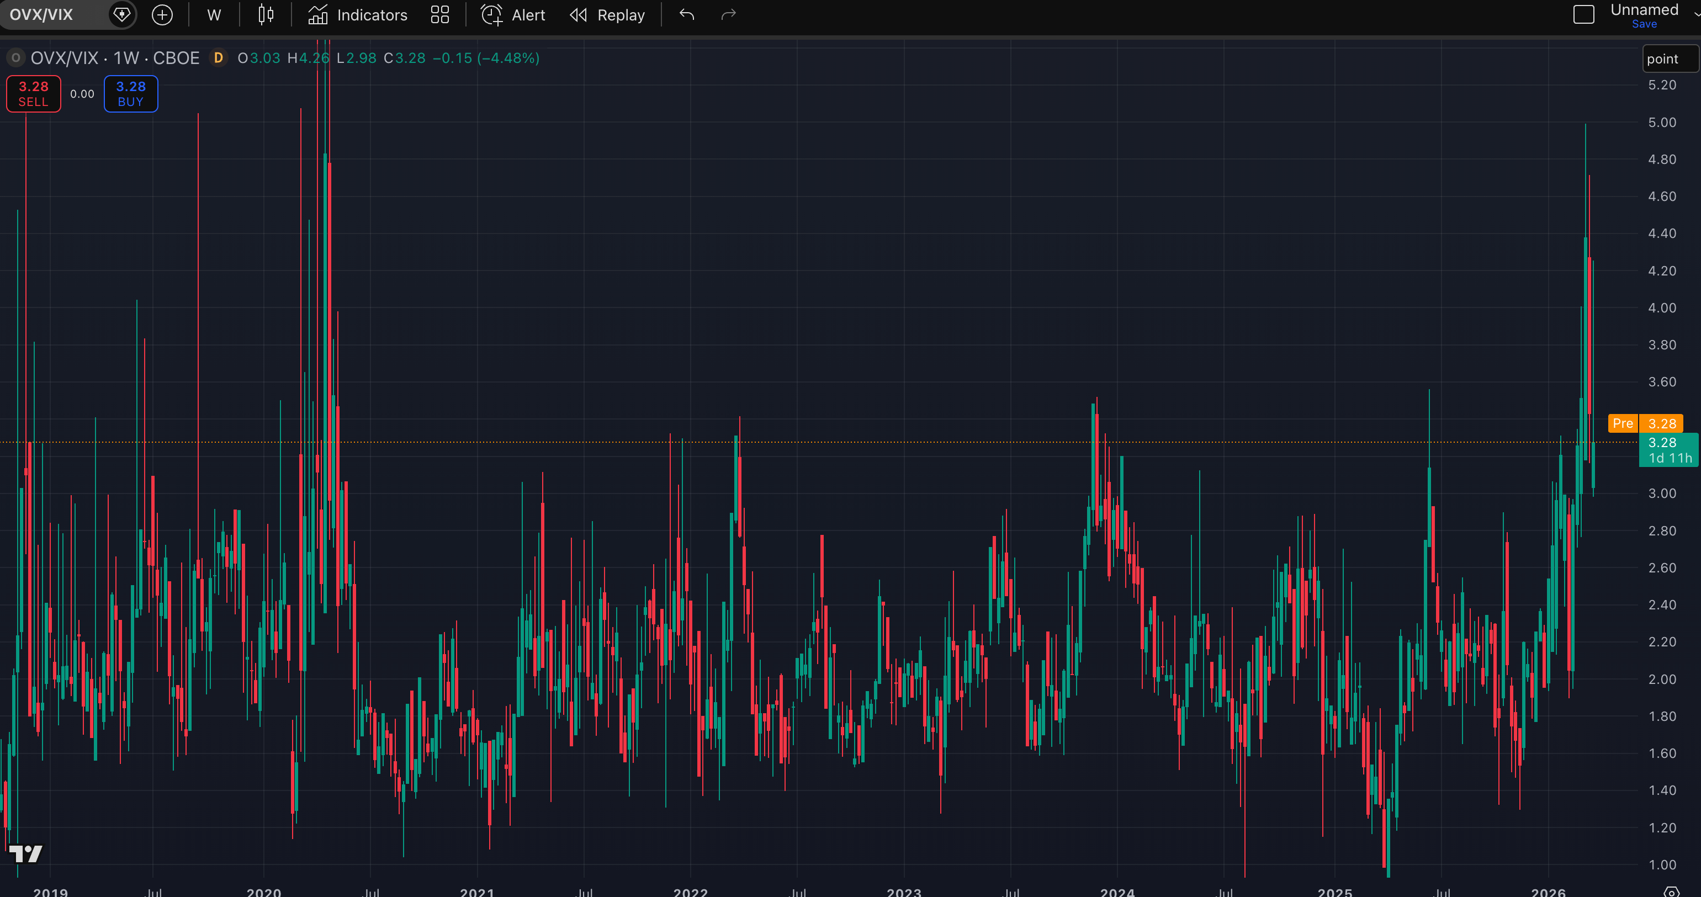Start bar Replay mode
Viewport: 1701px width, 897px height.
click(607, 14)
